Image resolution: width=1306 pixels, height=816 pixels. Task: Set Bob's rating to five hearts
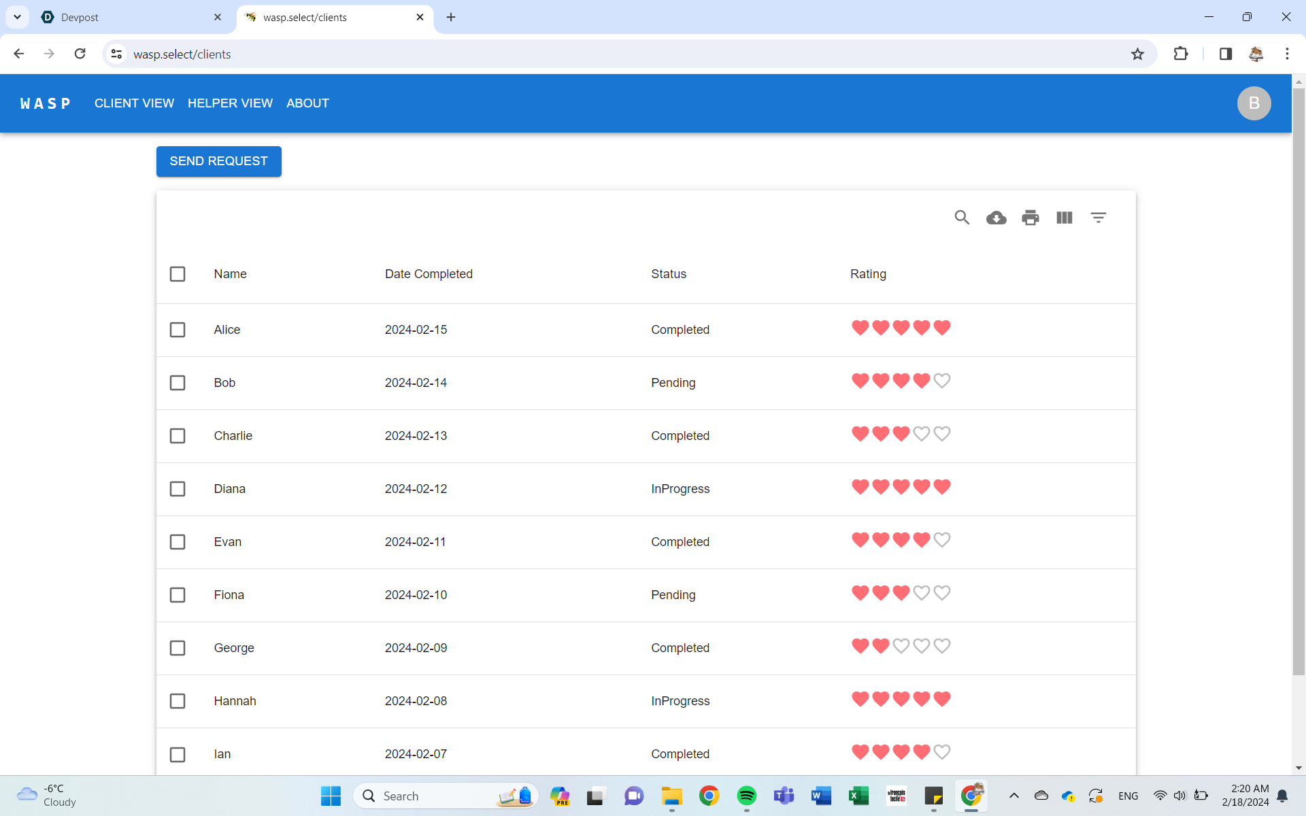click(942, 381)
